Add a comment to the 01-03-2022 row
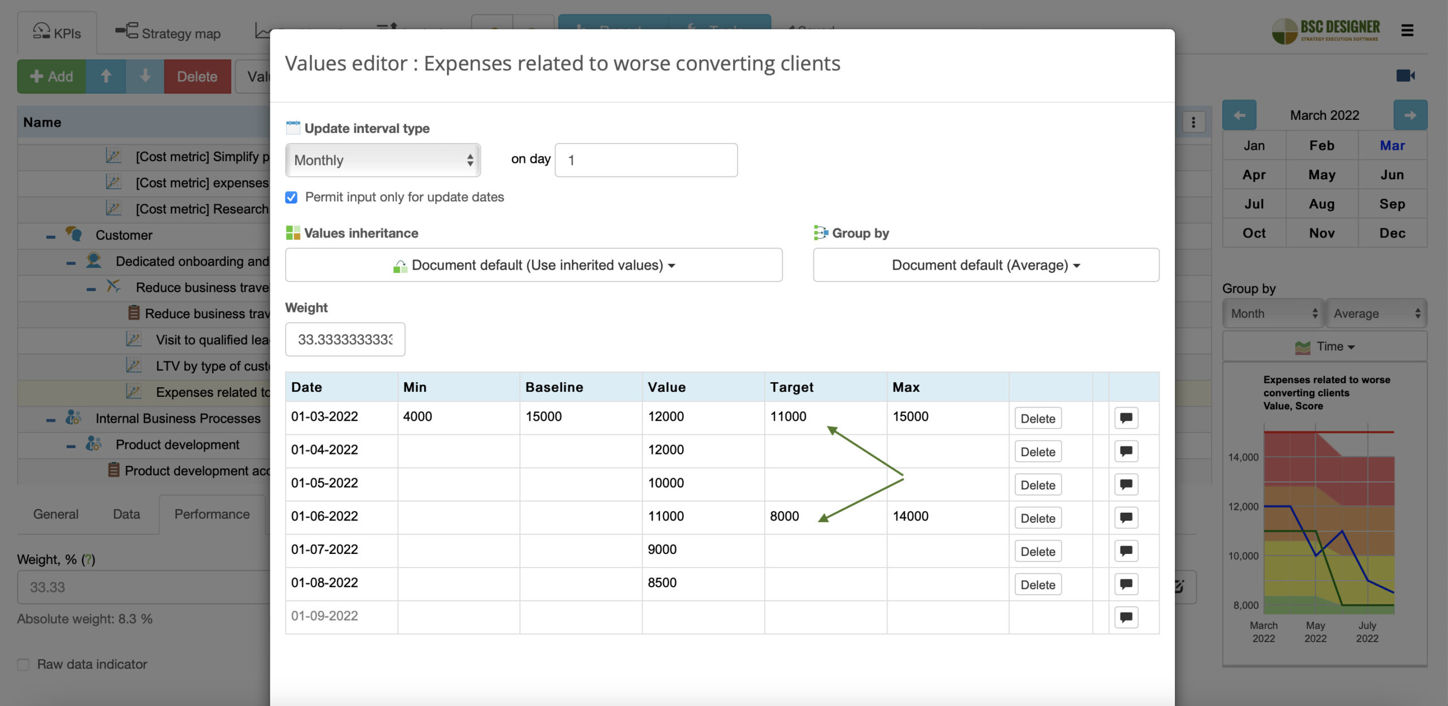This screenshot has width=1448, height=706. [x=1126, y=418]
